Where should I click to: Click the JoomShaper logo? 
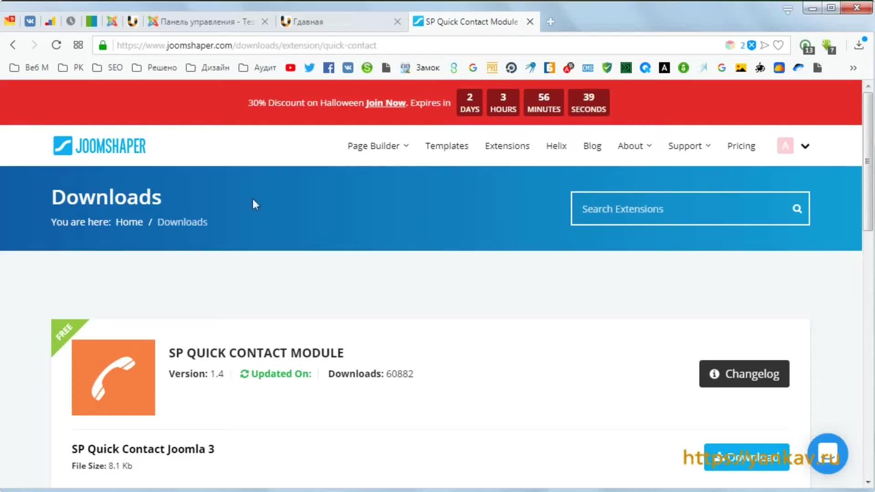[99, 146]
